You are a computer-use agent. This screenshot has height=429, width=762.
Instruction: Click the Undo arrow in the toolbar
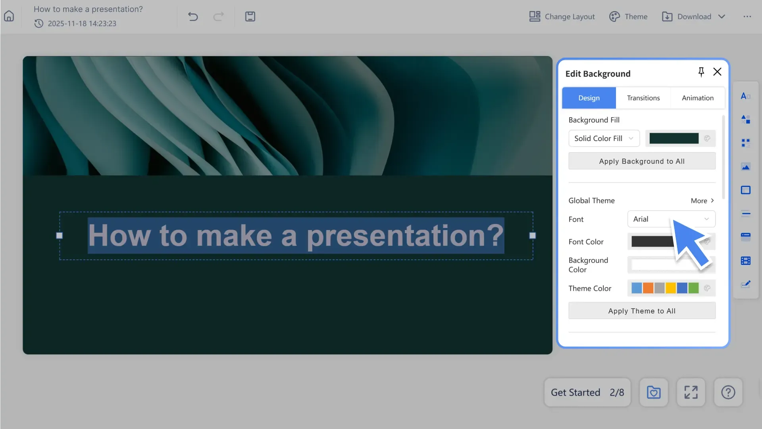(193, 16)
